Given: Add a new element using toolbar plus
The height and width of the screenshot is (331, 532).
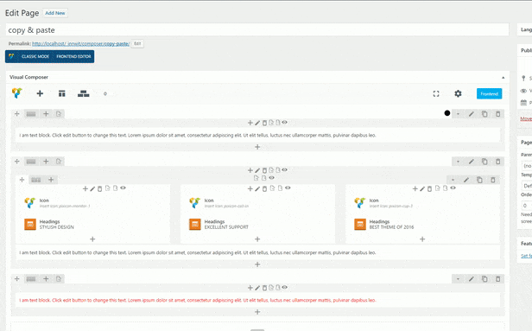Looking at the screenshot, I should click(x=40, y=93).
